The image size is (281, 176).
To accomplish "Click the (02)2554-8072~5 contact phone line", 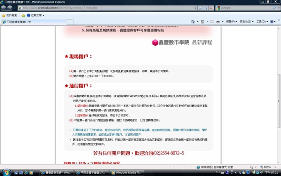I will coord(139,153).
